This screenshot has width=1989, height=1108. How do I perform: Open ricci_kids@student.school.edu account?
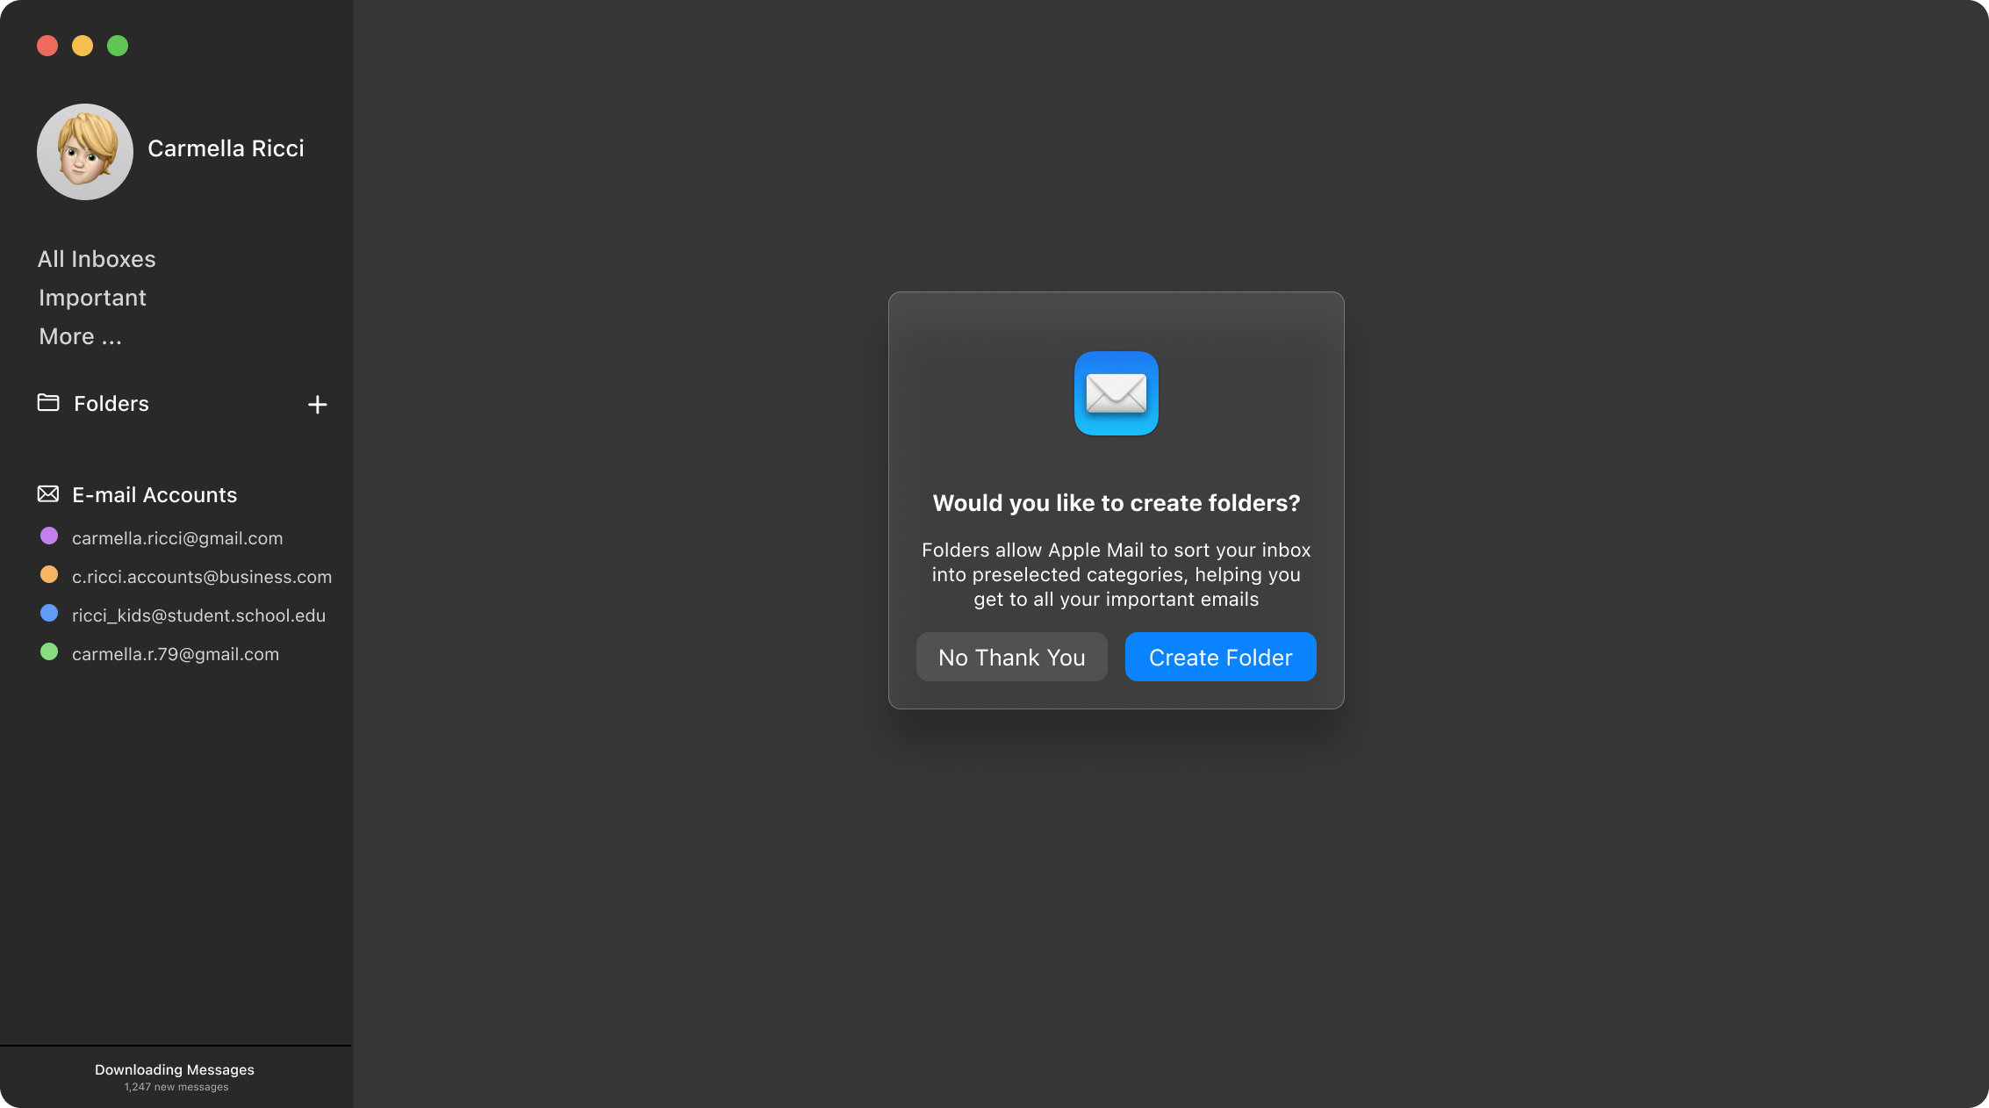198,615
